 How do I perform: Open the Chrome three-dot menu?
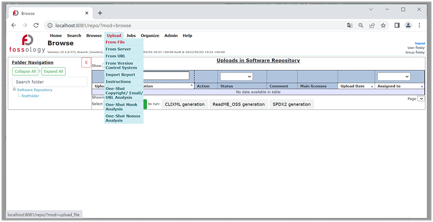[x=420, y=25]
